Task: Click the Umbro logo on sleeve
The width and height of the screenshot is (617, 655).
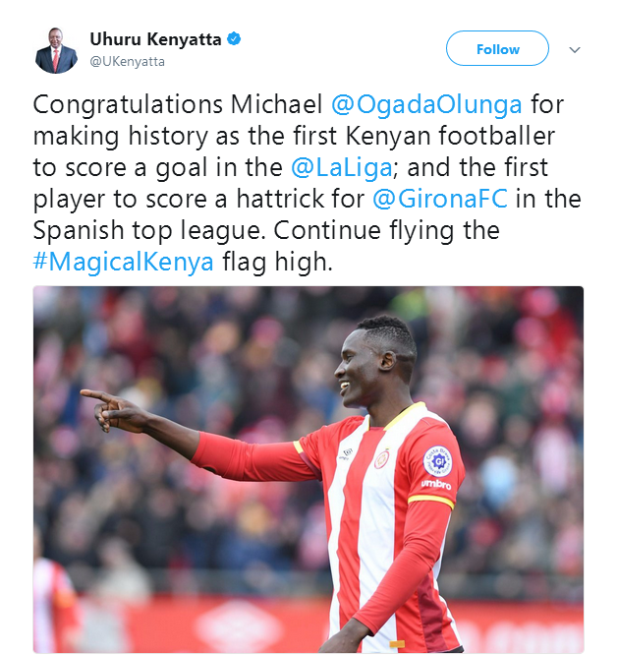Action: [x=436, y=484]
